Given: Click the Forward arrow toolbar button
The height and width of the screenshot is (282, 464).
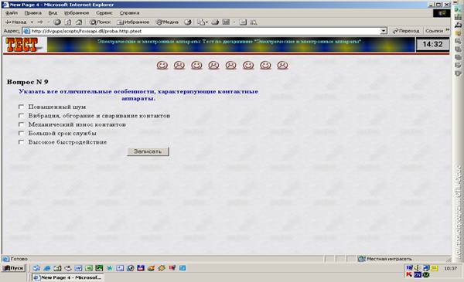Looking at the screenshot, I should point(40,22).
